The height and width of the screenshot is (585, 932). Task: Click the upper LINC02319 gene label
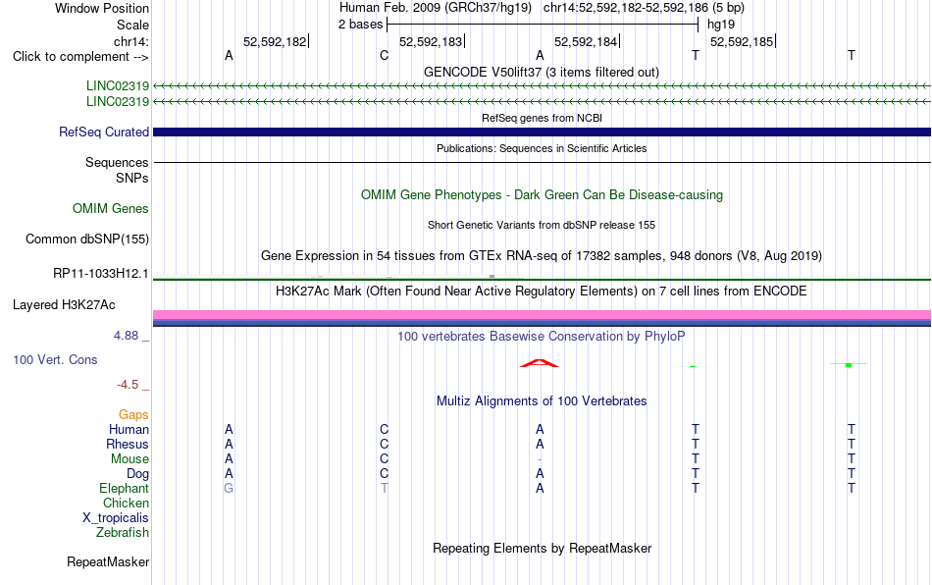click(x=117, y=85)
